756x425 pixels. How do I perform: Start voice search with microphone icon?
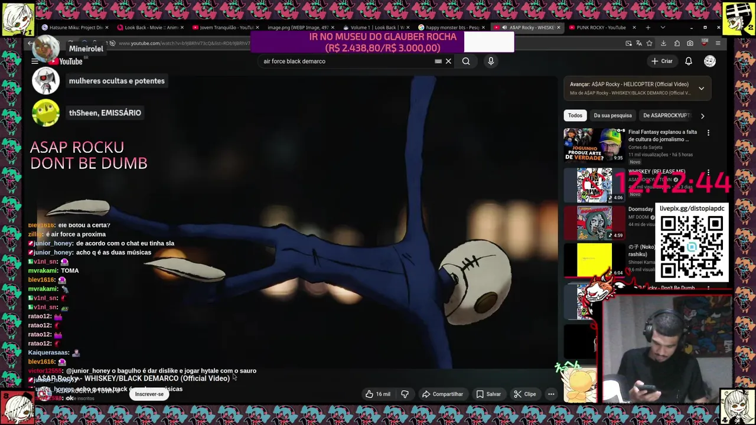pos(491,61)
